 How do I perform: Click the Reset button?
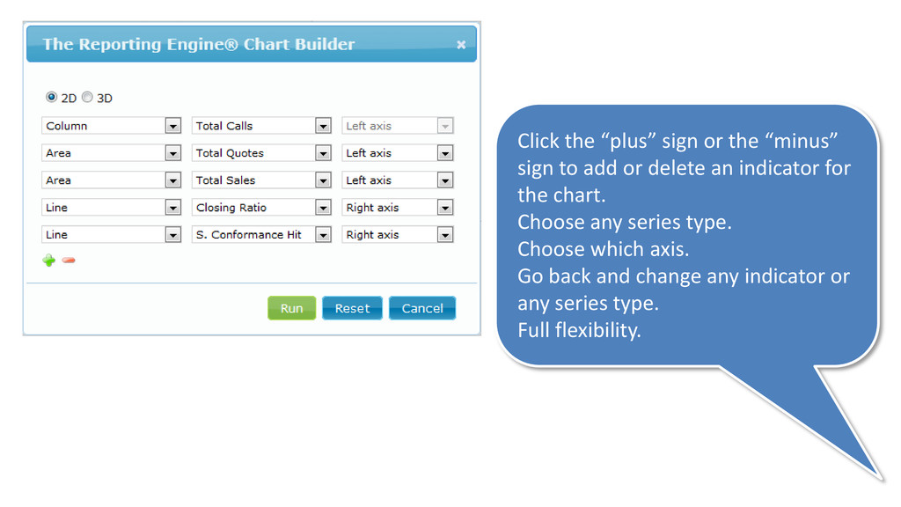352,308
